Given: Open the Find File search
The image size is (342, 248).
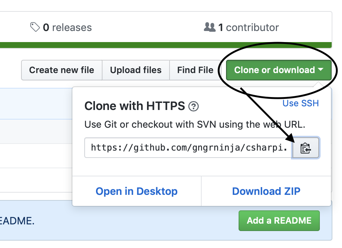Looking at the screenshot, I should coord(195,70).
